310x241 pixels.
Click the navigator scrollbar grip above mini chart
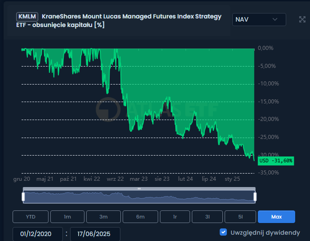point(139,188)
